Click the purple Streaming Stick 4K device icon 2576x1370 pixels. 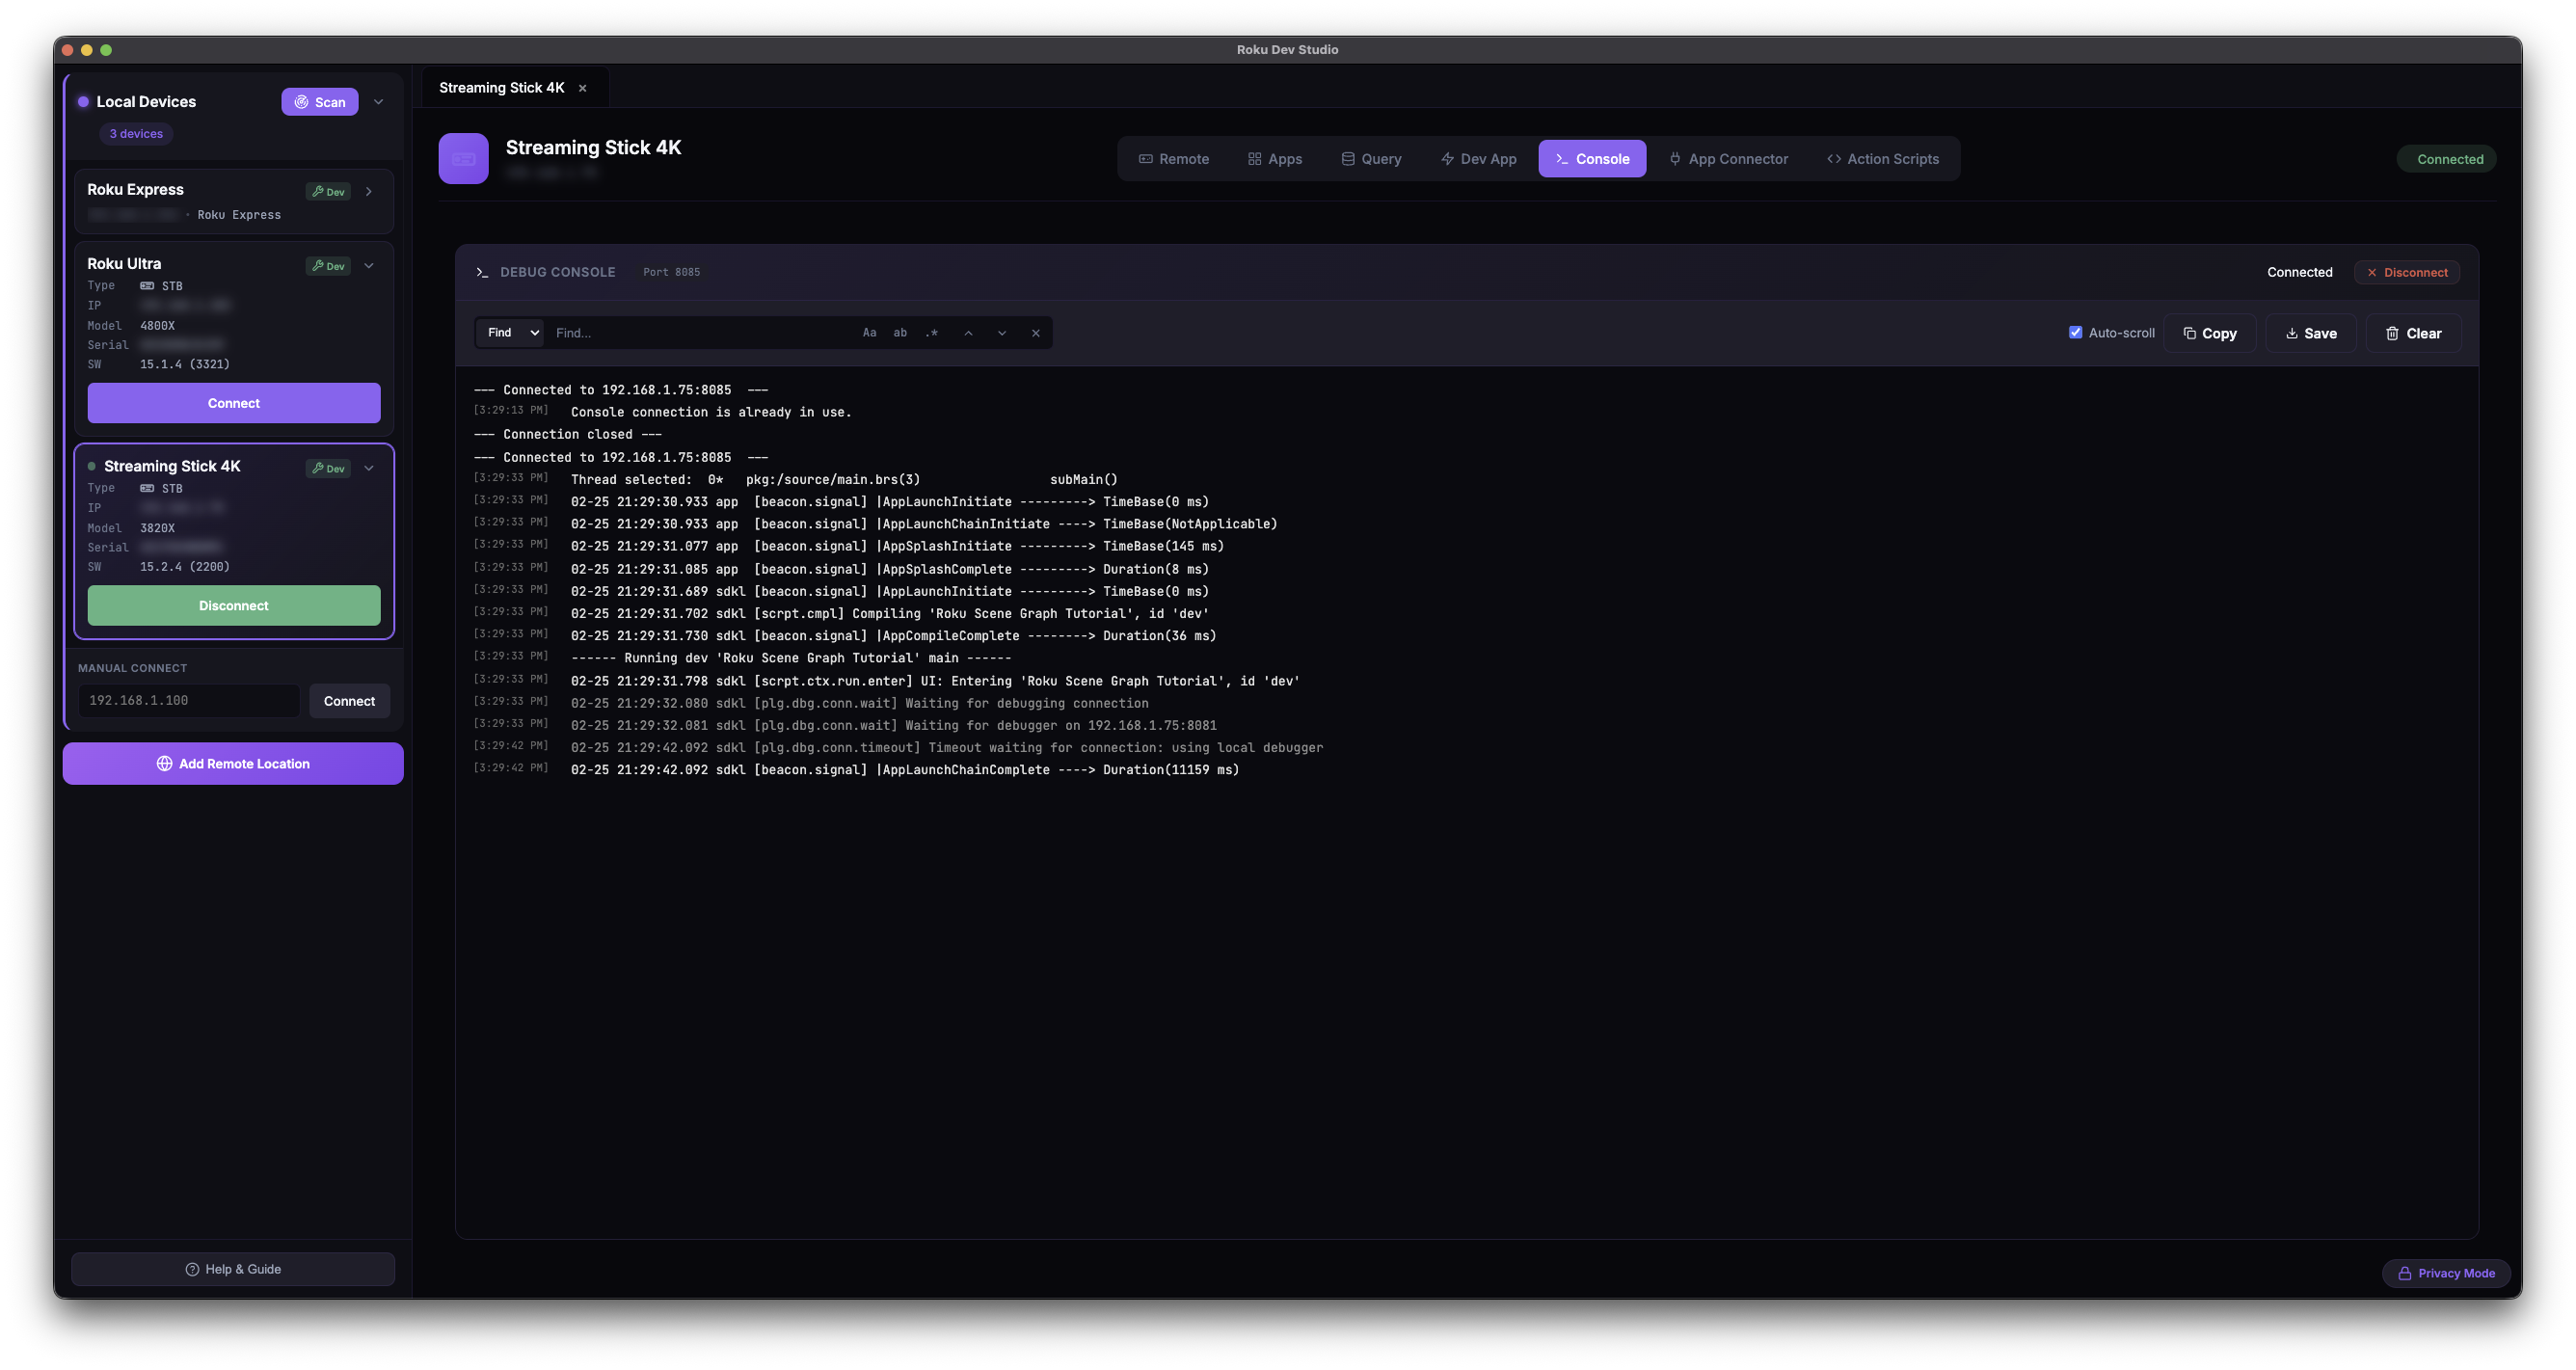(463, 159)
